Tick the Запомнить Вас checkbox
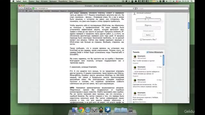Viewport: 205px width, 115px height. point(141,39)
